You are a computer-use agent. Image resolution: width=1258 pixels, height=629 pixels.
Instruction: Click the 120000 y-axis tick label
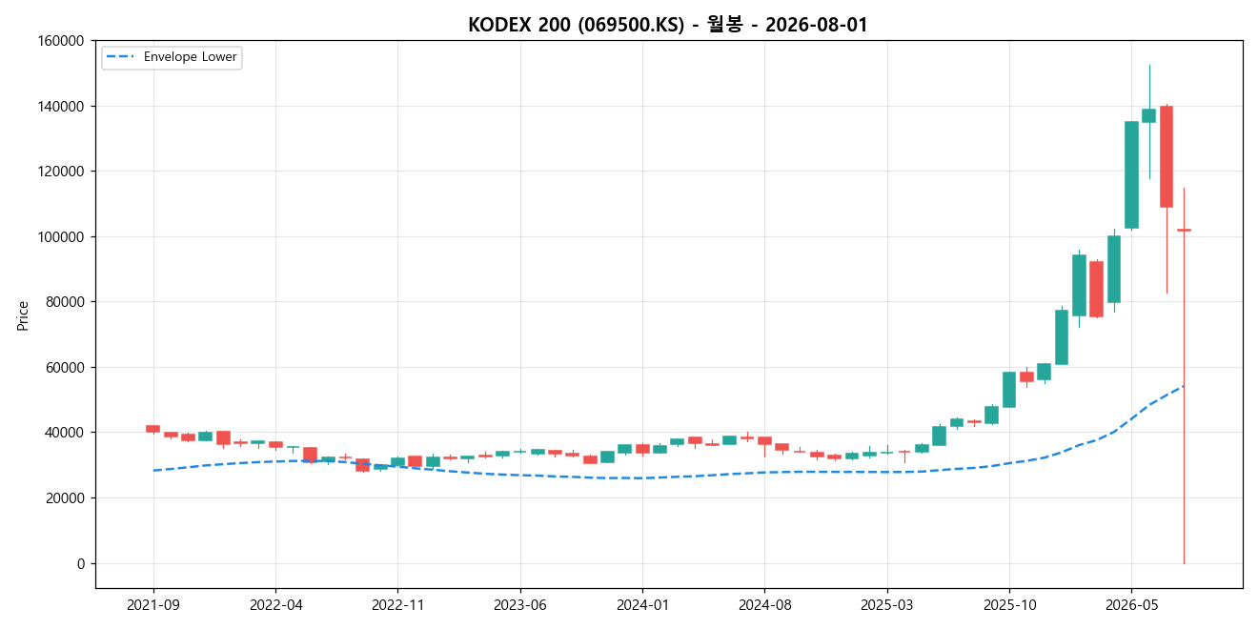point(61,172)
